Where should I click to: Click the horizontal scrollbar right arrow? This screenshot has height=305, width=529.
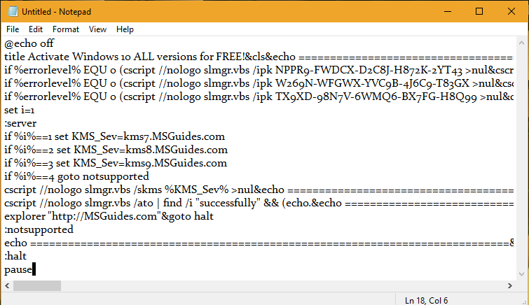point(510,286)
